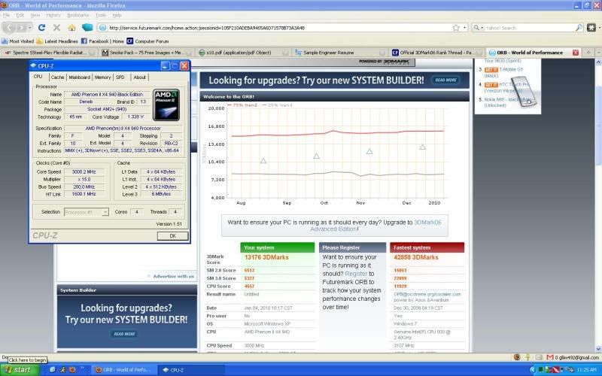This screenshot has width=602, height=376.
Task: Click the OK button in CPU-Z
Action: (173, 236)
